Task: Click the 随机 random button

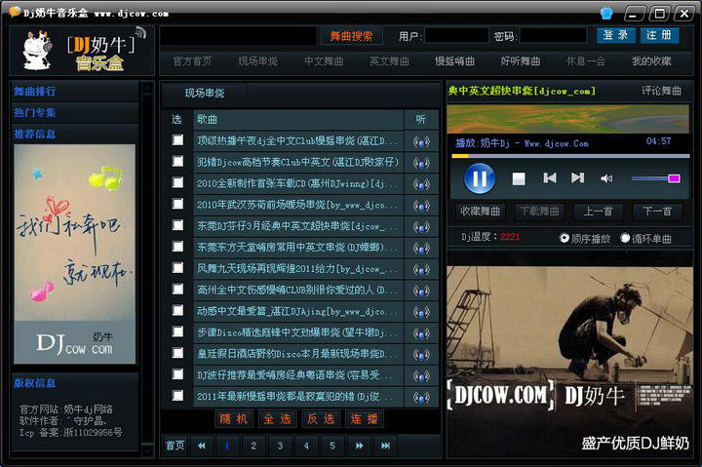Action: pos(234,419)
